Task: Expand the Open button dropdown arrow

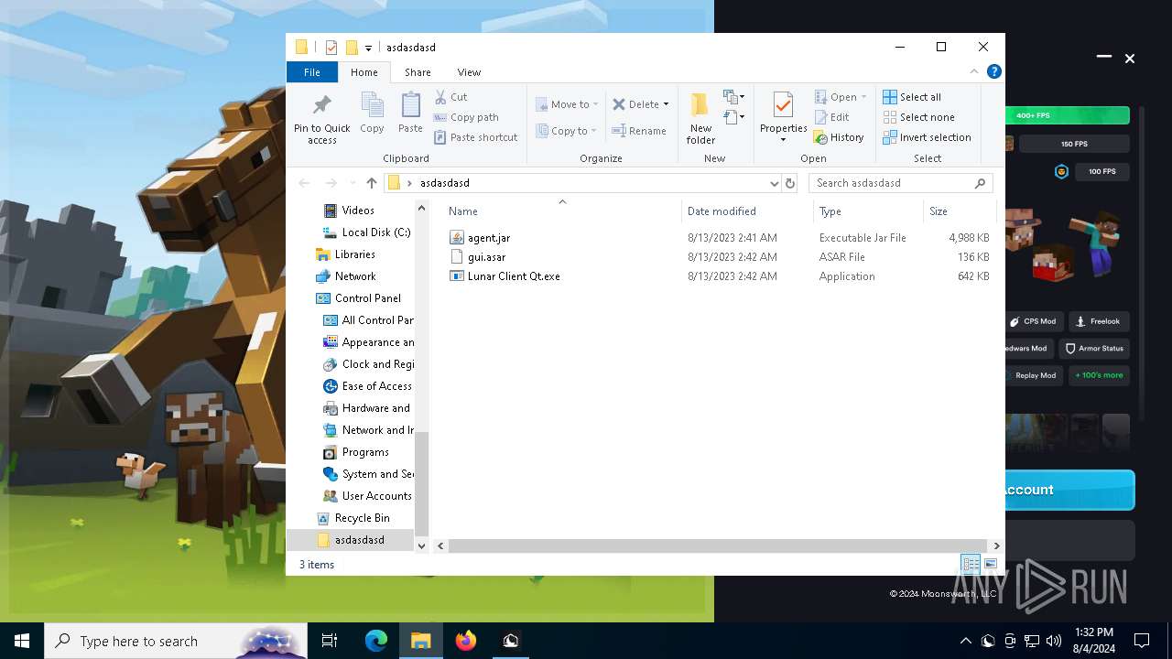Action: pos(863,97)
